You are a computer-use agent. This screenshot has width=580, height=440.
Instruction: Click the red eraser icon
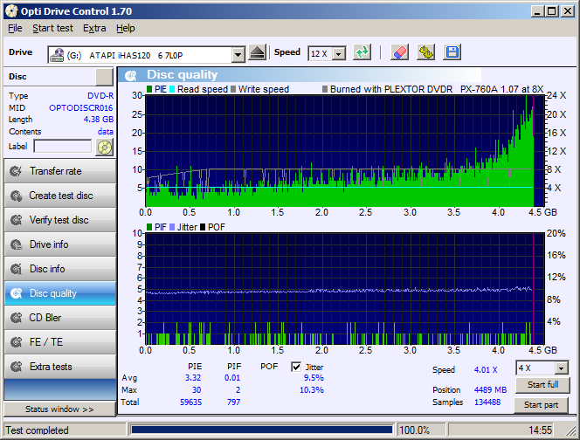(x=399, y=52)
